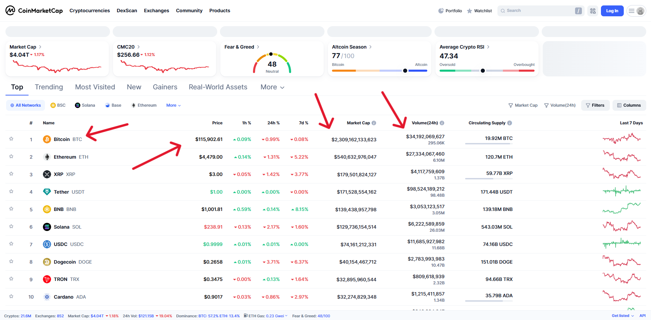
Task: Click the Market Cap info icon
Action: point(374,123)
